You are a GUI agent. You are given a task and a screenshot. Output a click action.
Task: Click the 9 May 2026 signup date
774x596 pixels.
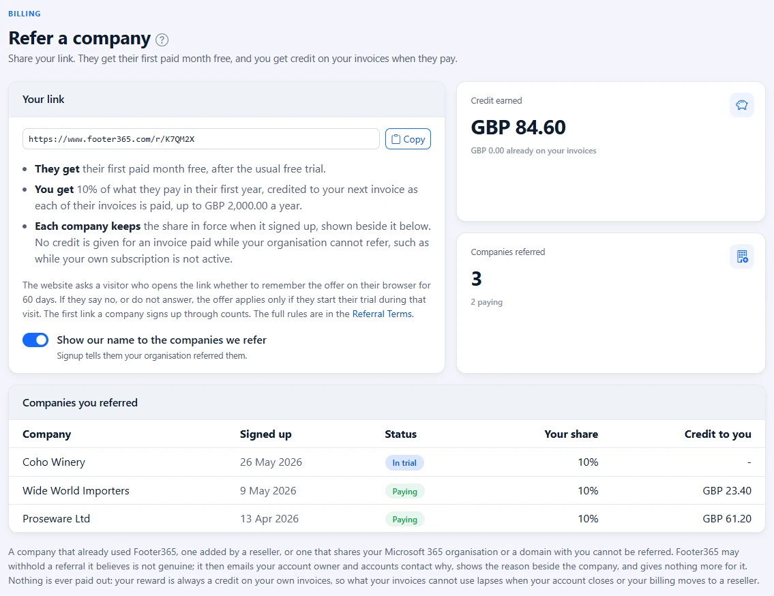[268, 491]
